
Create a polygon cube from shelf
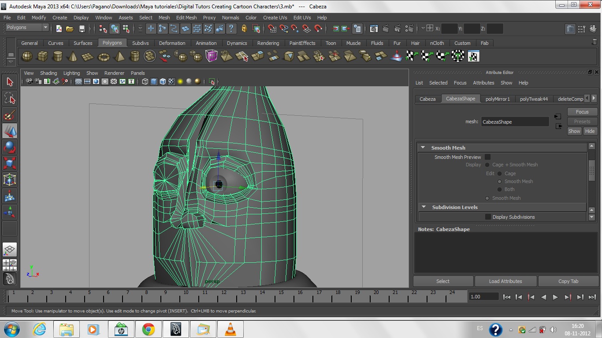[x=42, y=56]
